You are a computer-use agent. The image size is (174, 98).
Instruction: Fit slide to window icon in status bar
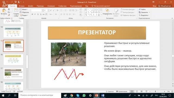172,91
